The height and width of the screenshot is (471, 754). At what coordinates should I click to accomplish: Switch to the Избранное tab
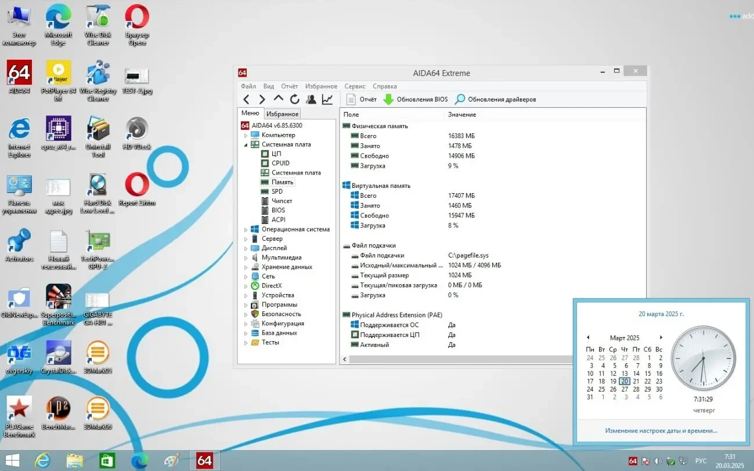(x=283, y=114)
